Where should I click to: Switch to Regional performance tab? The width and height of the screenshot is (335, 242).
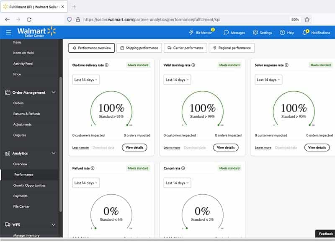tap(232, 48)
